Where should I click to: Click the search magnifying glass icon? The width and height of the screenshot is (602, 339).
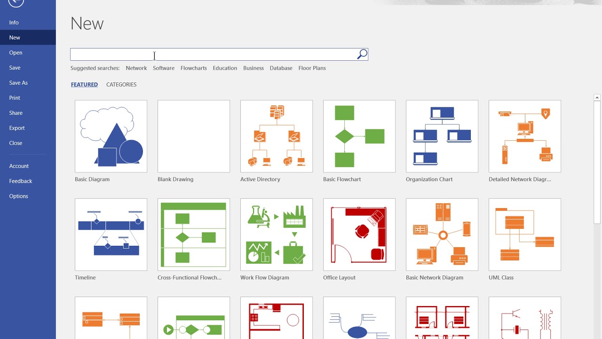(x=362, y=54)
